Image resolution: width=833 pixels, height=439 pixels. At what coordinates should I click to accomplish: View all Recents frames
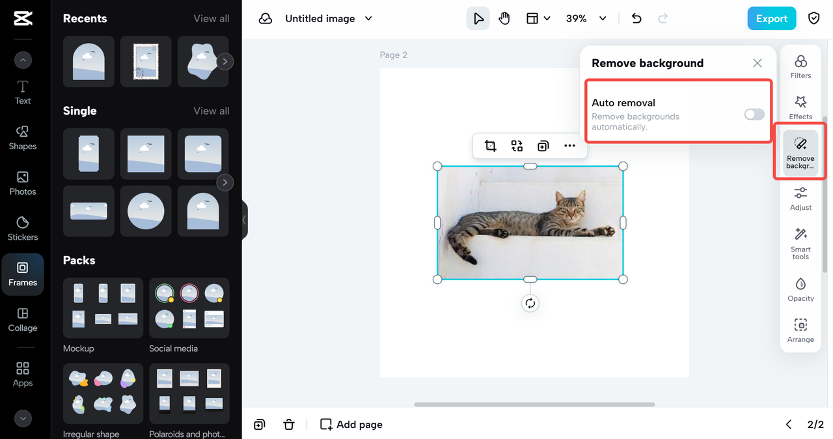click(x=212, y=18)
